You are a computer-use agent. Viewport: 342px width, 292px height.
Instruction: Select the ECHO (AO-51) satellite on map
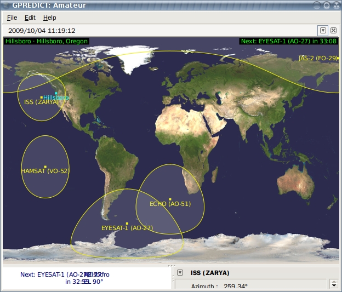[170, 199]
